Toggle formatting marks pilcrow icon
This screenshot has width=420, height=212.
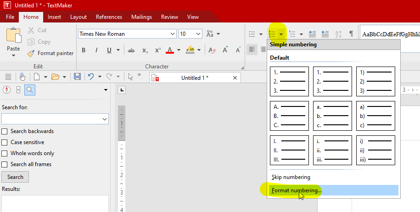[351, 34]
